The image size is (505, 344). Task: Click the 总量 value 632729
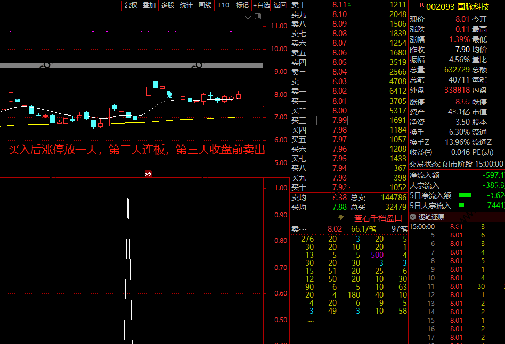tap(457, 70)
